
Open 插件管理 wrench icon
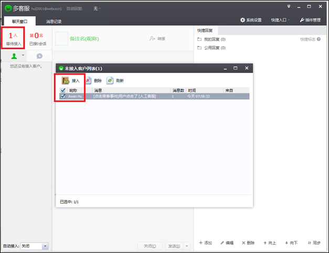(302, 20)
